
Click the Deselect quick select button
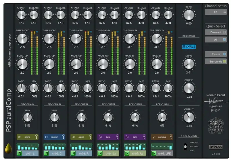click(216, 32)
